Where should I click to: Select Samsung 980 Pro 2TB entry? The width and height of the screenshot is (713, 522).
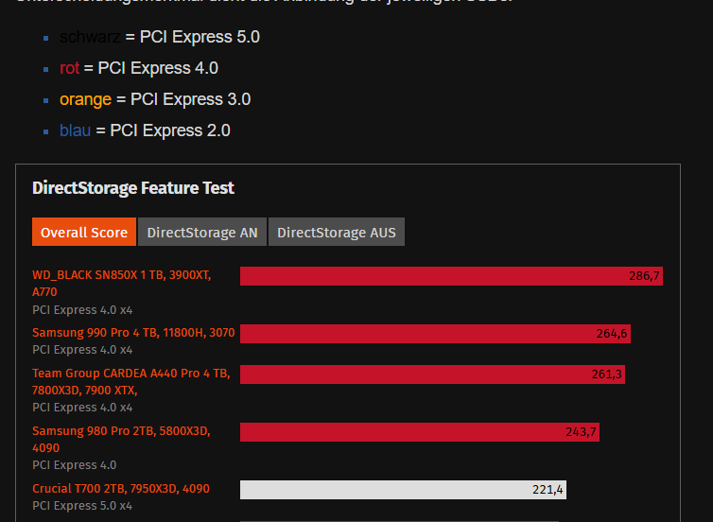click(x=121, y=431)
